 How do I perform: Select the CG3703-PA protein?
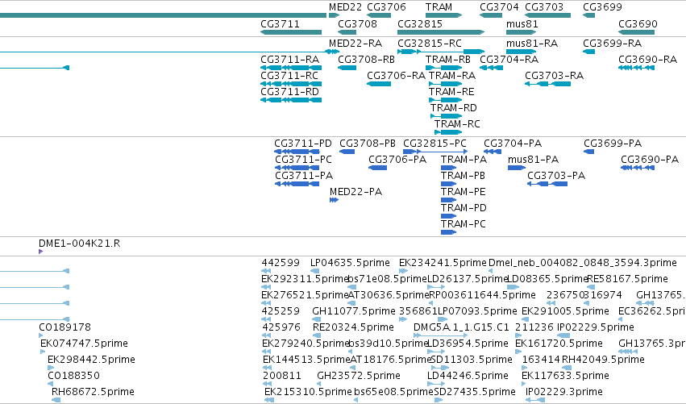point(556,176)
